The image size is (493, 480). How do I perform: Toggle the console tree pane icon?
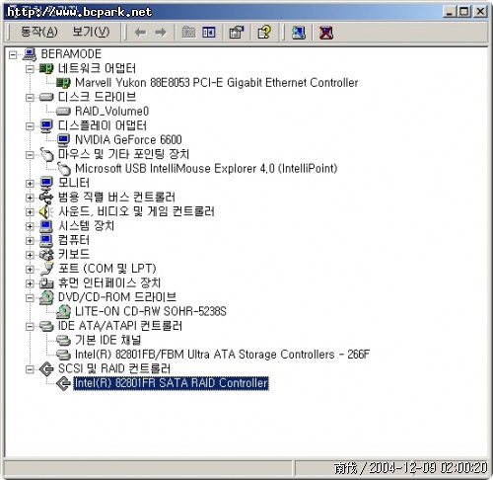coord(209,33)
